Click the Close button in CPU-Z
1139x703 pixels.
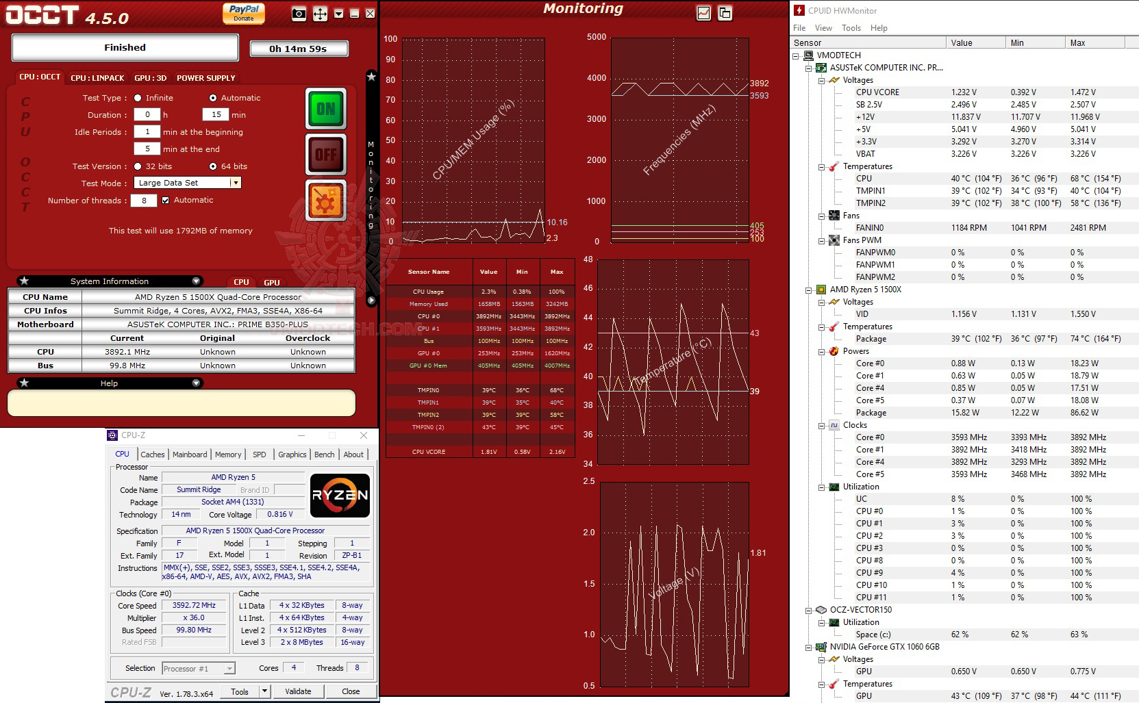click(x=351, y=691)
